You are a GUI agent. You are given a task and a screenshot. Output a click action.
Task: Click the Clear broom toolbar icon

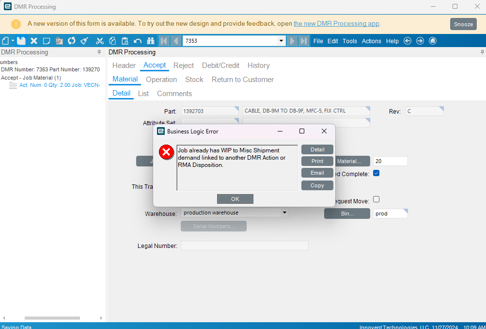click(84, 41)
